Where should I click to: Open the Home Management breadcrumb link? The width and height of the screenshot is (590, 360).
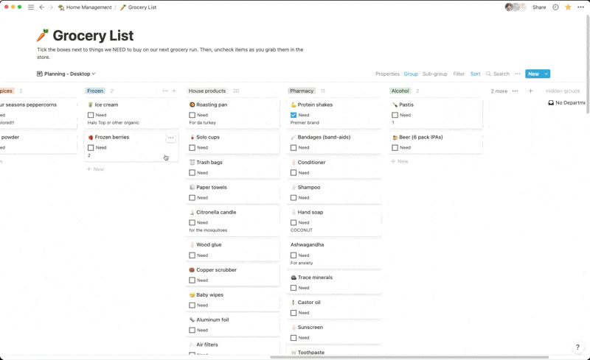pos(88,7)
